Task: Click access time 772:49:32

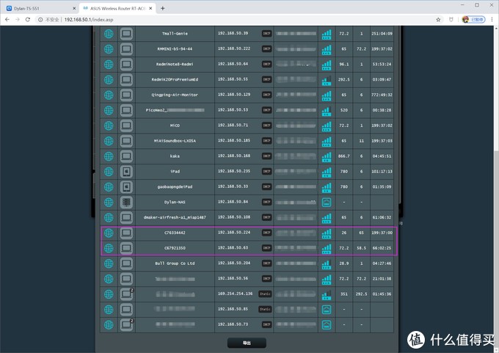Action: (382, 95)
